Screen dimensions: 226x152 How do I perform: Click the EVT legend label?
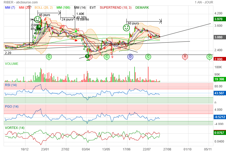click(93, 8)
